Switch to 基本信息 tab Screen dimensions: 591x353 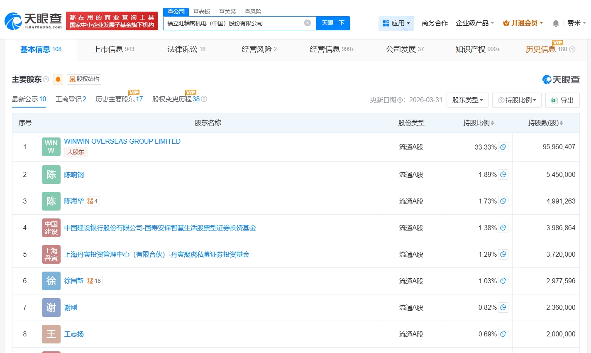[x=41, y=49]
